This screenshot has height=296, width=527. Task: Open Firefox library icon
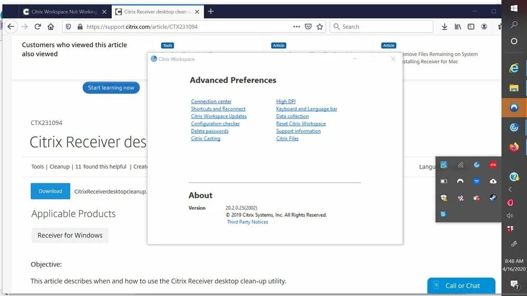coord(458,26)
